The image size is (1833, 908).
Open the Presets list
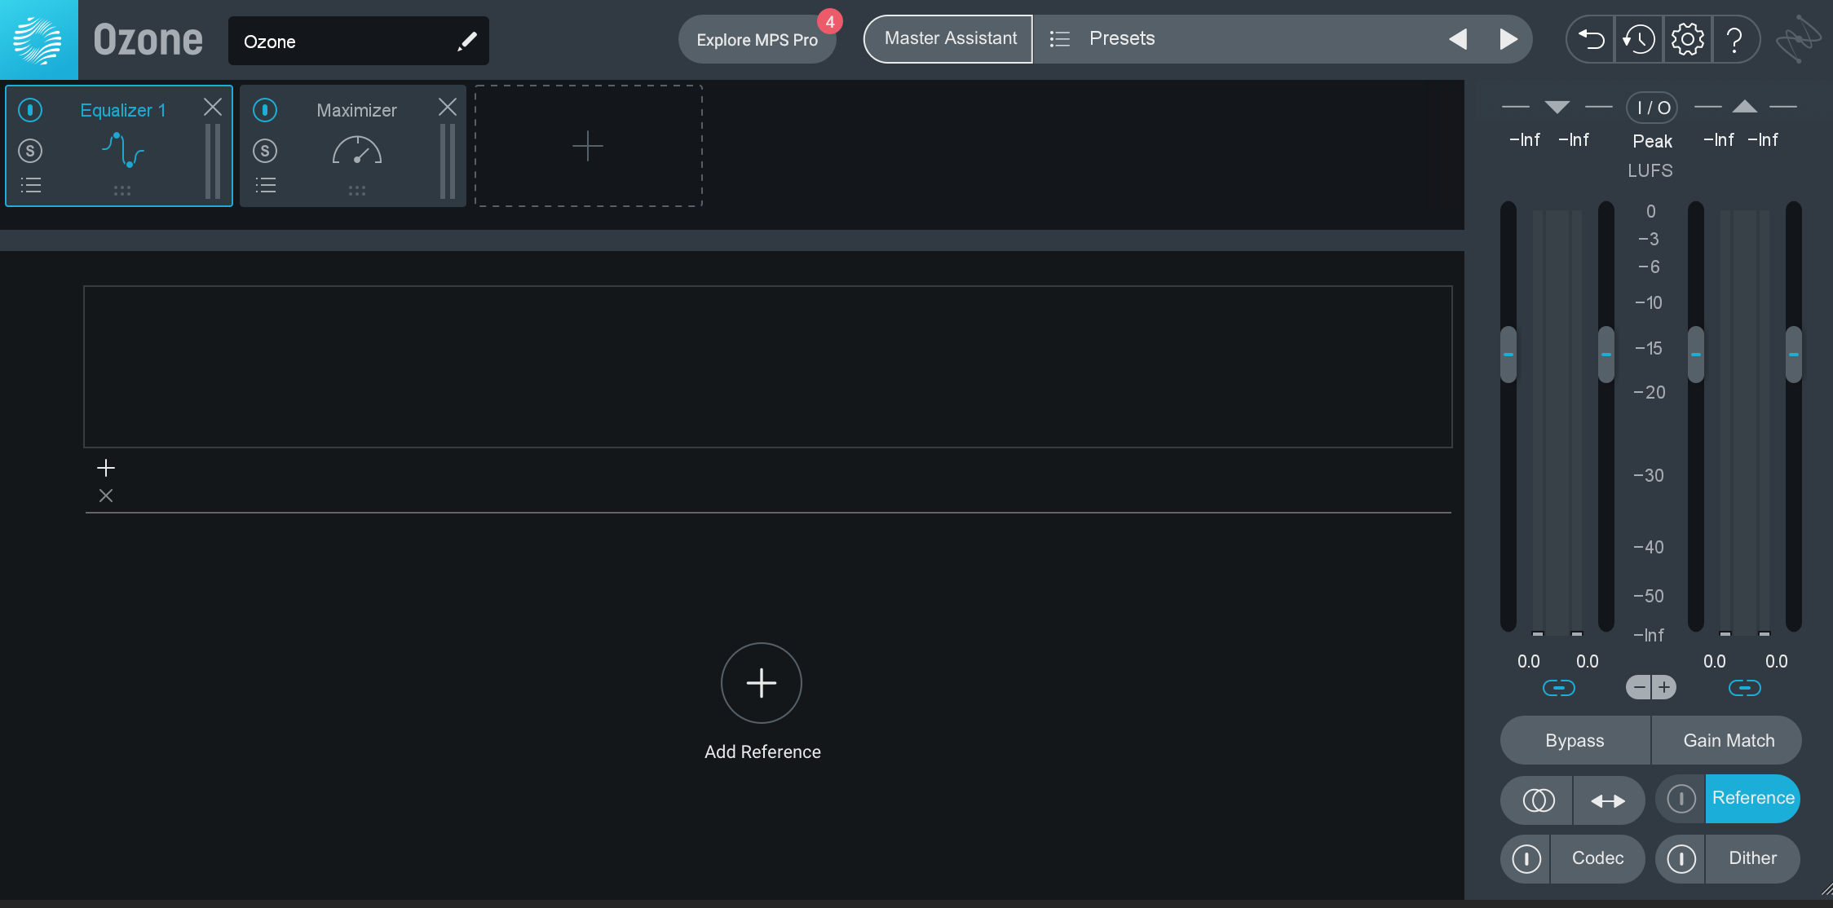(1122, 38)
